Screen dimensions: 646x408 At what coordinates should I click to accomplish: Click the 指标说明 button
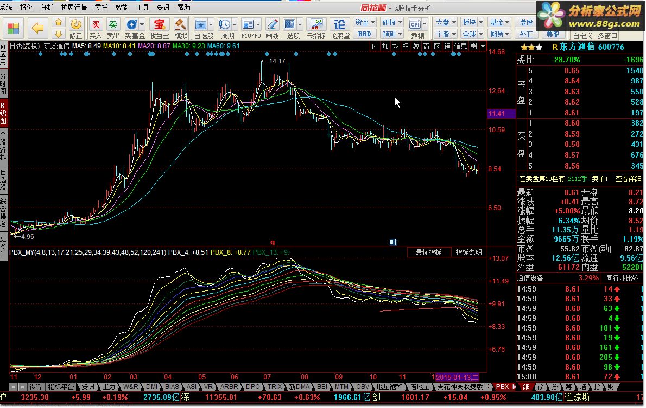pos(468,252)
